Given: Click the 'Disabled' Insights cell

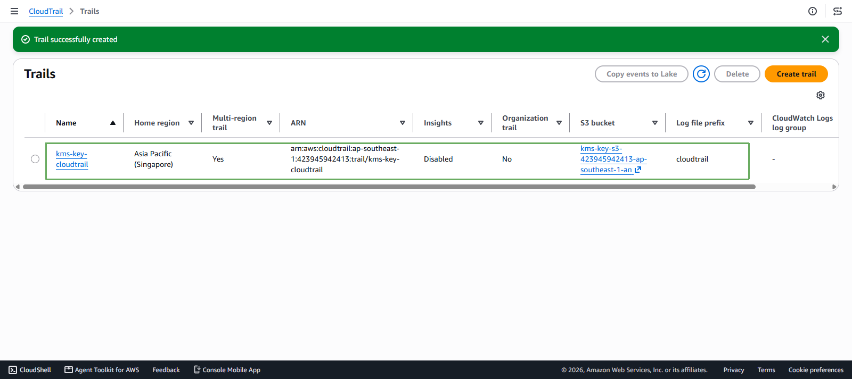Looking at the screenshot, I should tap(438, 159).
